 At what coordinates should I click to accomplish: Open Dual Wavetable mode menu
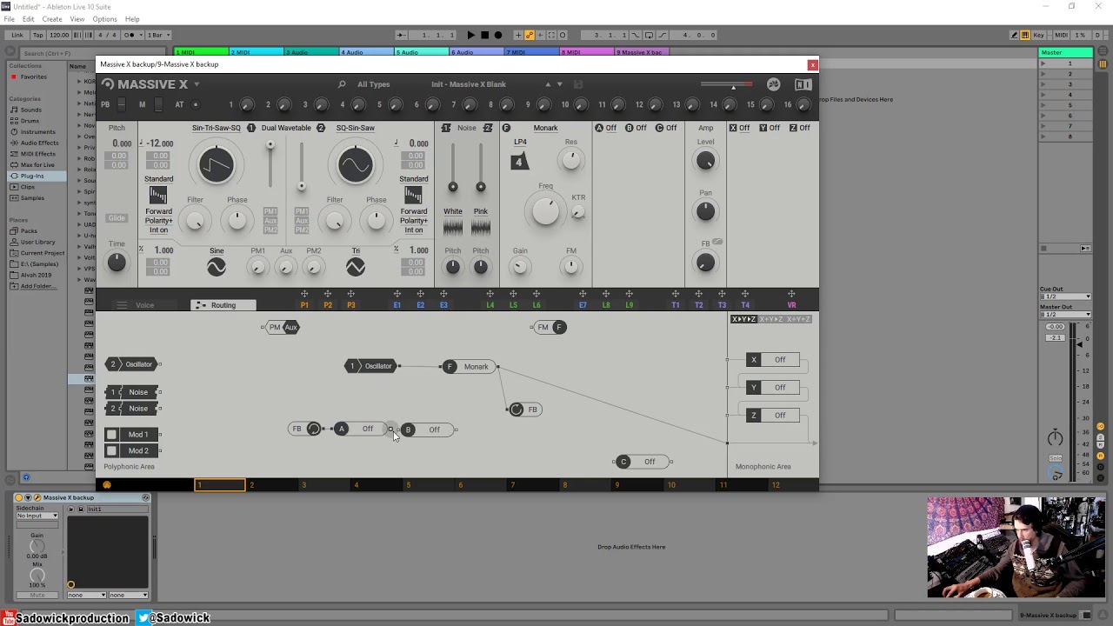pyautogui.click(x=286, y=128)
